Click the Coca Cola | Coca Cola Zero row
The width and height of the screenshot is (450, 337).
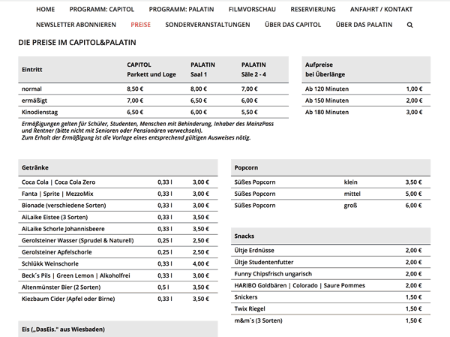[58, 182]
